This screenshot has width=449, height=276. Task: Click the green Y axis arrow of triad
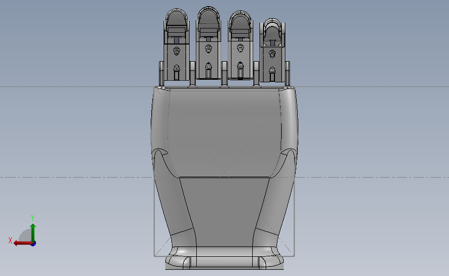[x=33, y=233]
